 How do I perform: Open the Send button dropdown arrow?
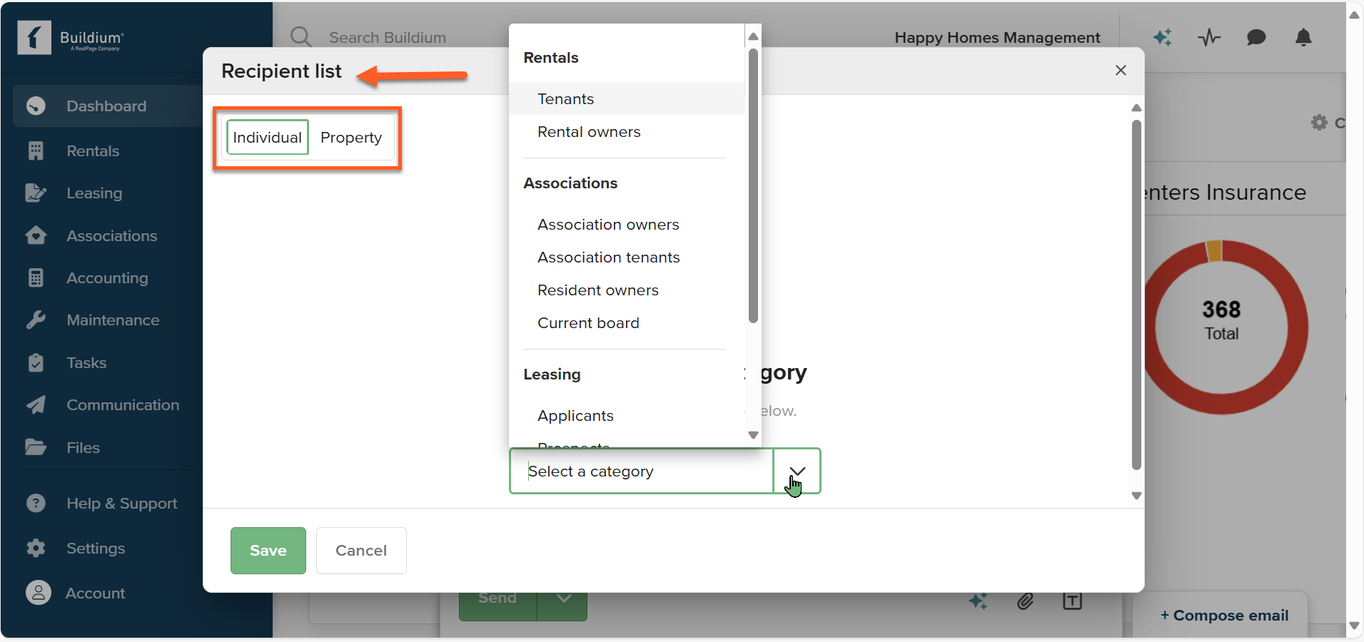(563, 598)
